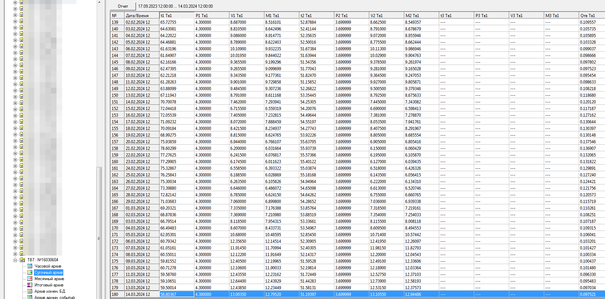
Task: Click the Архив админ. событий icon
Action: point(30,297)
